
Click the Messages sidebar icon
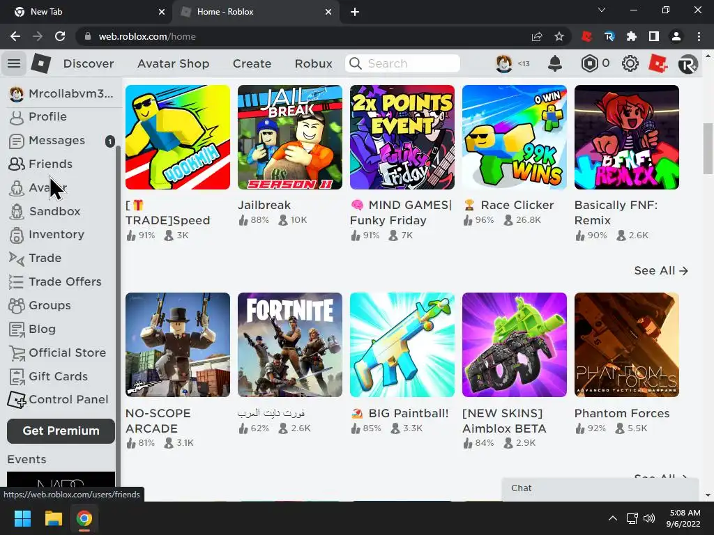[x=17, y=141]
